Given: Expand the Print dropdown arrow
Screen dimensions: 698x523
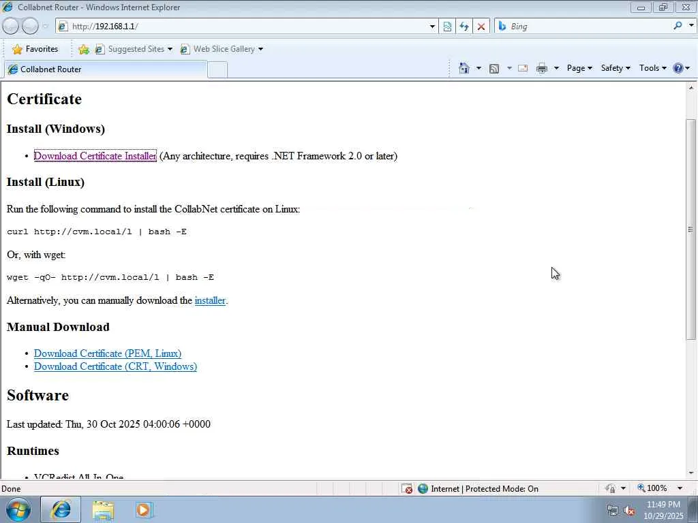Looking at the screenshot, I should click(x=556, y=68).
